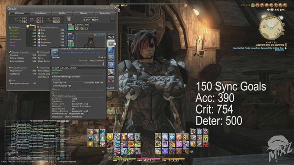294x165 pixels.
Task: Click the Prototype Midan Neckband item name
Action: (x=80, y=53)
